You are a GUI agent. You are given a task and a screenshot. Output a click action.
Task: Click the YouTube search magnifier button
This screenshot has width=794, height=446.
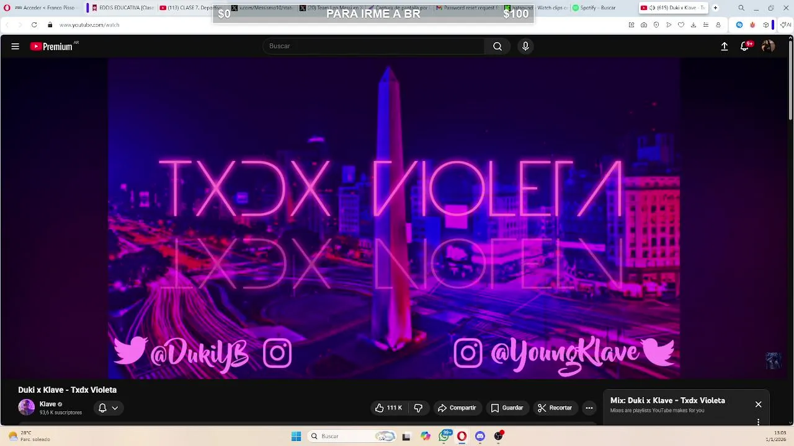(497, 46)
